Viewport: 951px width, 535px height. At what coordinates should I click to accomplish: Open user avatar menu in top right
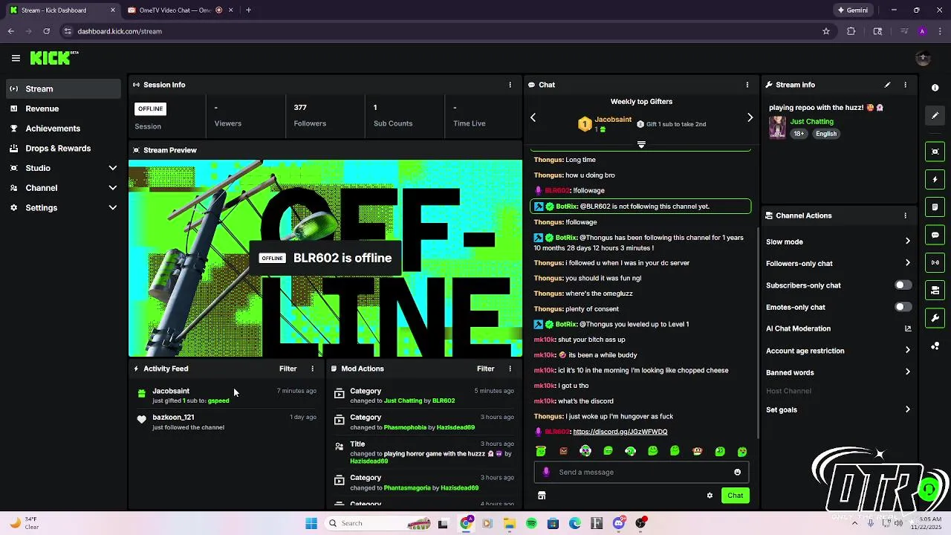[923, 58]
